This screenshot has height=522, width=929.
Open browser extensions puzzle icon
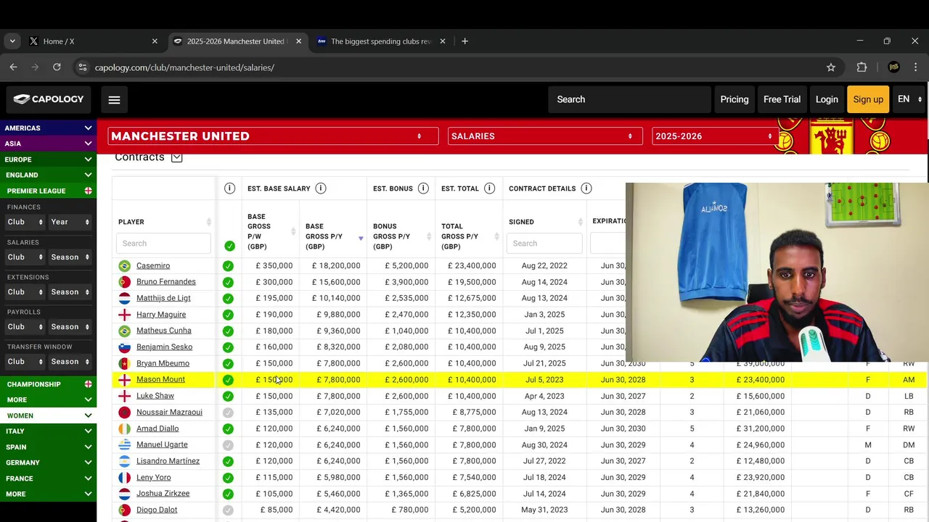pyautogui.click(x=862, y=67)
